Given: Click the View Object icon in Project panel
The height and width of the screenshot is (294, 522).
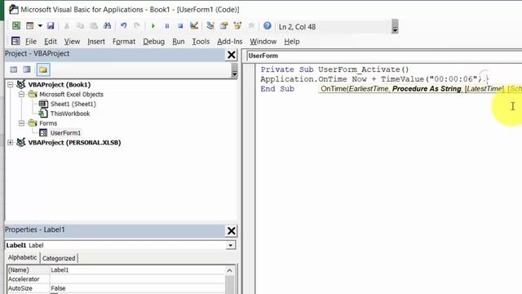Looking at the screenshot, I should (x=27, y=69).
